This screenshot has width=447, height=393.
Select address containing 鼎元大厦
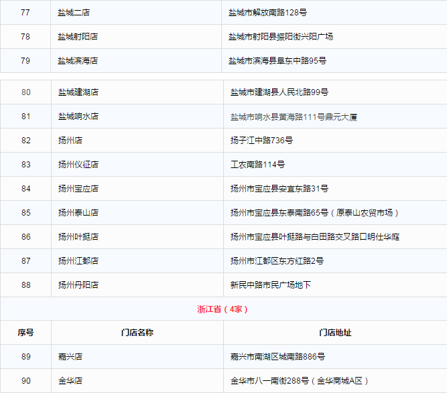(x=294, y=116)
